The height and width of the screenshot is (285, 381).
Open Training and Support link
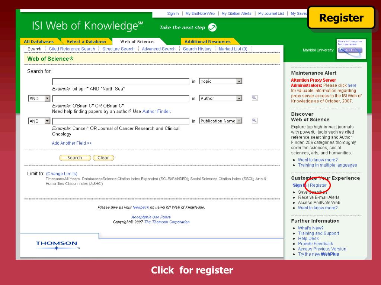click(318, 233)
